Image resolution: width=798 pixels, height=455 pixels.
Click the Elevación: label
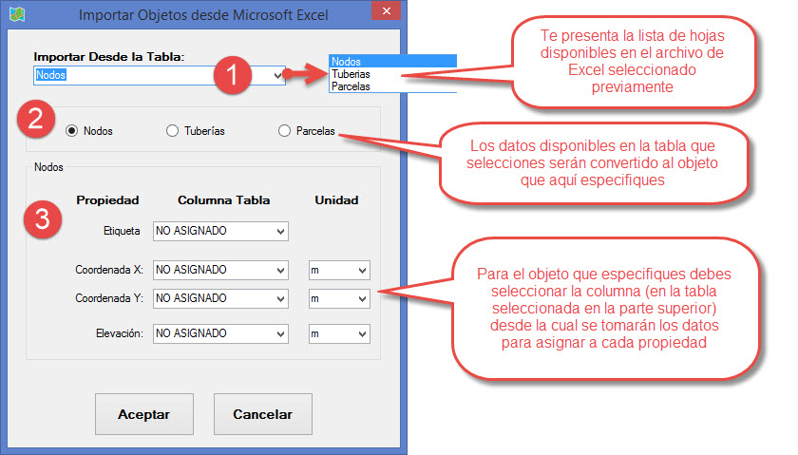click(x=120, y=333)
